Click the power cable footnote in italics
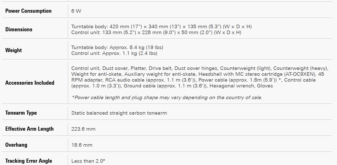 [167, 98]
